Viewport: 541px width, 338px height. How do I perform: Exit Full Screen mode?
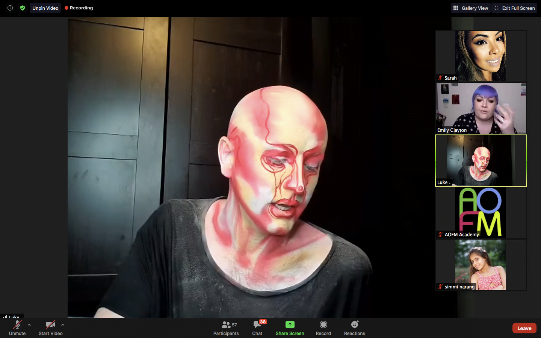point(514,8)
